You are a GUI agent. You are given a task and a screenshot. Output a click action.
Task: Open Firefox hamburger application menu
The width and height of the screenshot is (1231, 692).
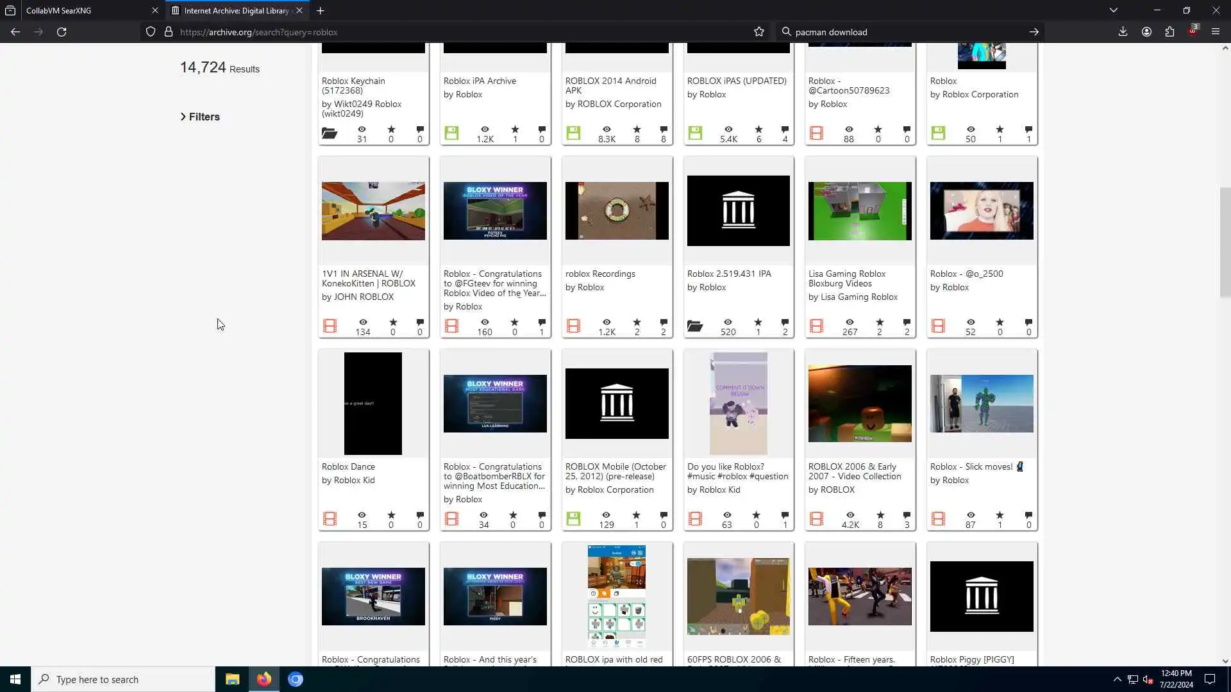pyautogui.click(x=1216, y=32)
